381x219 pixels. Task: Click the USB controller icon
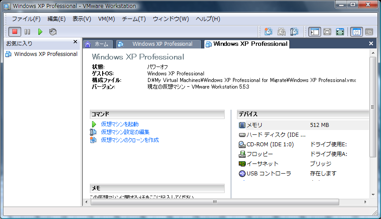242,174
